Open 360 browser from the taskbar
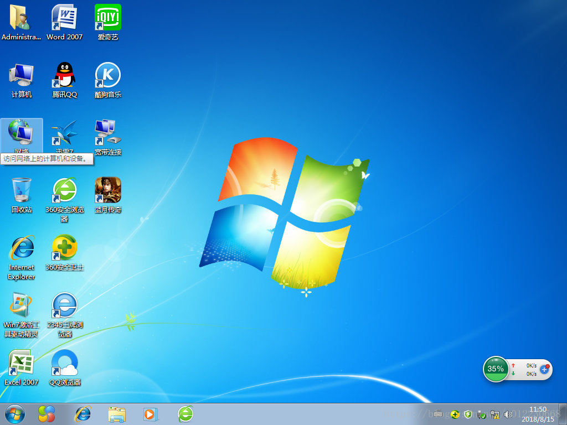The width and height of the screenshot is (567, 425). click(185, 414)
